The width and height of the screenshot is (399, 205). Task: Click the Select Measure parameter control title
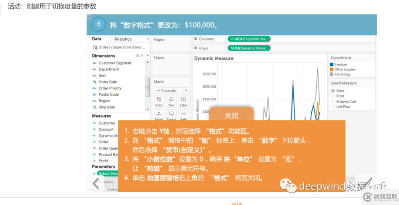[x=344, y=83]
